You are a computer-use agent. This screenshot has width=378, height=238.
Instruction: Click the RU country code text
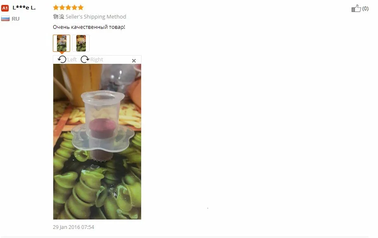pyautogui.click(x=15, y=19)
